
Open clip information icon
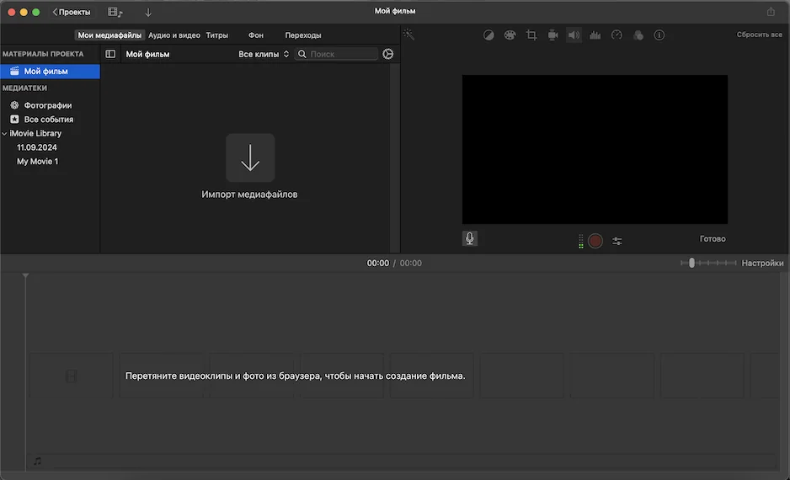pyautogui.click(x=659, y=35)
